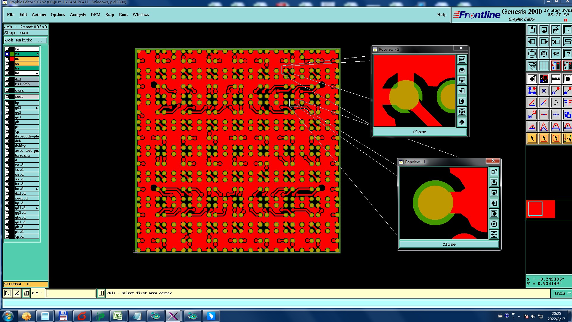The height and width of the screenshot is (322, 572).
Task: Open the Analysis menu
Action: pos(77,15)
